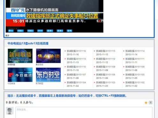Image resolution: width=158 pixels, height=118 pixels.
Task: Click the 焦点访谈 caption under thumbnail
Action: (x=40, y=64)
